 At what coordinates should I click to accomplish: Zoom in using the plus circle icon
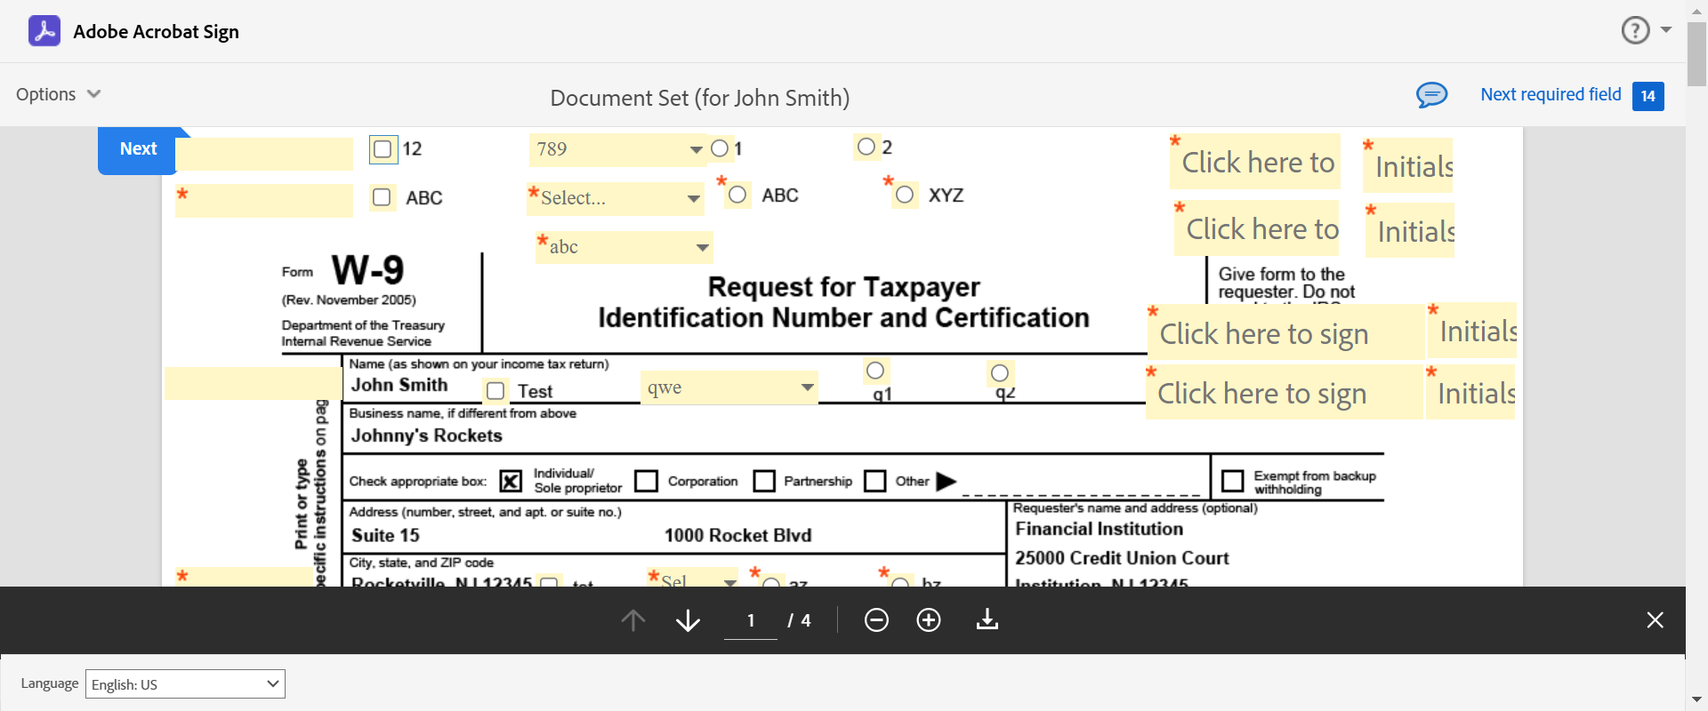coord(929,620)
